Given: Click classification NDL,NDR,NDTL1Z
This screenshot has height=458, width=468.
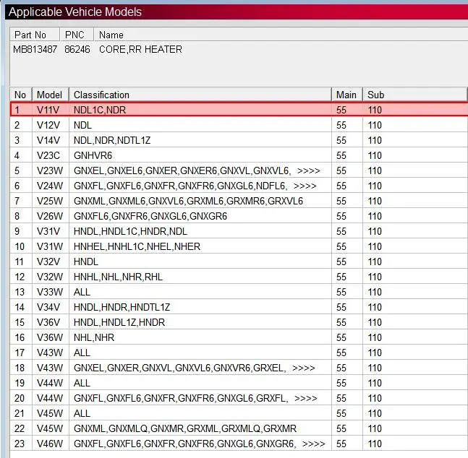Looking at the screenshot, I should tap(112, 140).
